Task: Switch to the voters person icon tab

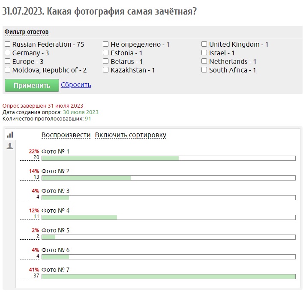Action: pos(10,146)
